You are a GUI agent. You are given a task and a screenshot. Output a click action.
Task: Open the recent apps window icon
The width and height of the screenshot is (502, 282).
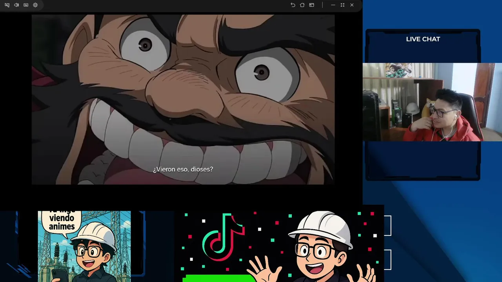[311, 5]
